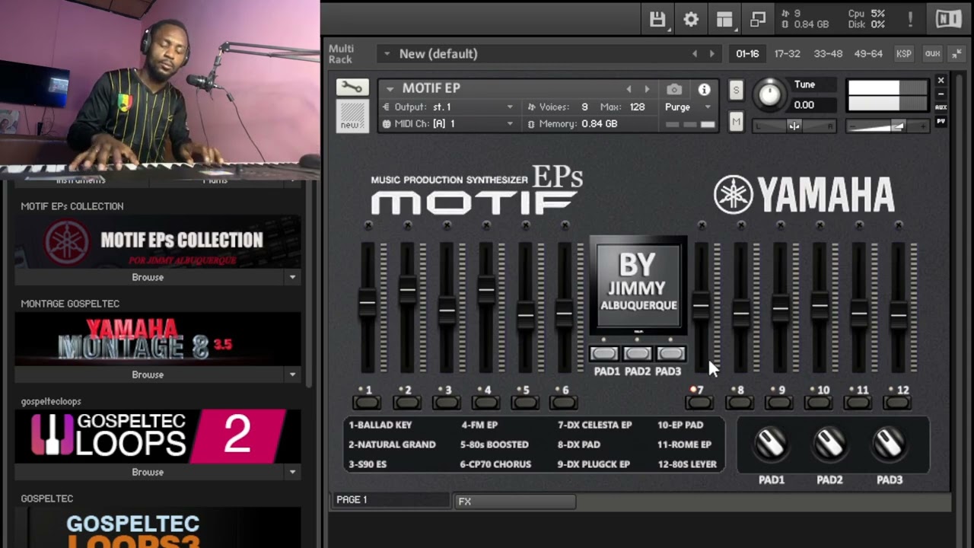Viewport: 974px width, 548px height.
Task: Toggle sound button 4 FM EP
Action: (x=485, y=403)
